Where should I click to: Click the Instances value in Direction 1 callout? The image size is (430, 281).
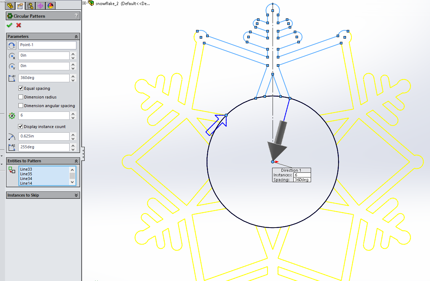pos(302,175)
